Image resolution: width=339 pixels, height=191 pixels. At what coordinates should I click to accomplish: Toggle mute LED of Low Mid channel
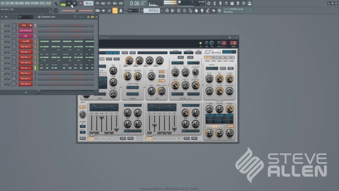click(2, 41)
